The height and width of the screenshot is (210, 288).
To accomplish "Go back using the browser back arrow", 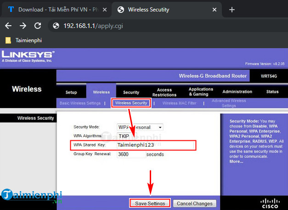I will (8, 26).
